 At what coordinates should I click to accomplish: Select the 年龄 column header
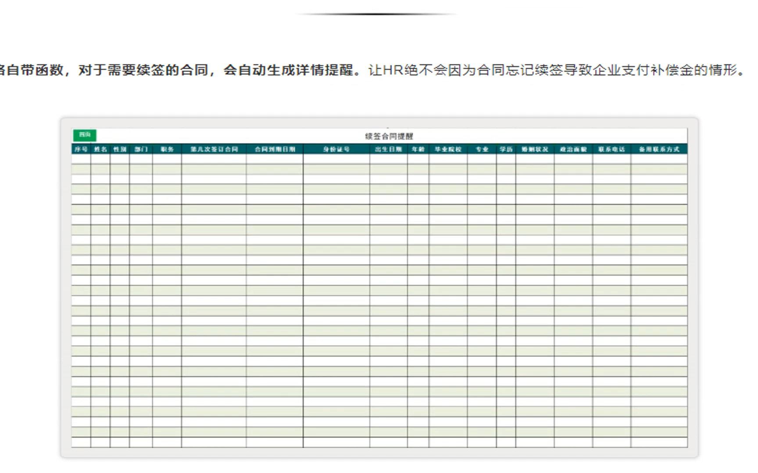(417, 149)
